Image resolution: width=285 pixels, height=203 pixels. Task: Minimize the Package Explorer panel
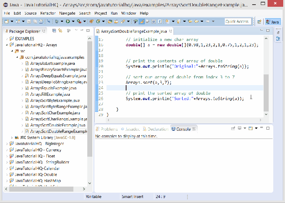coord(82,30)
